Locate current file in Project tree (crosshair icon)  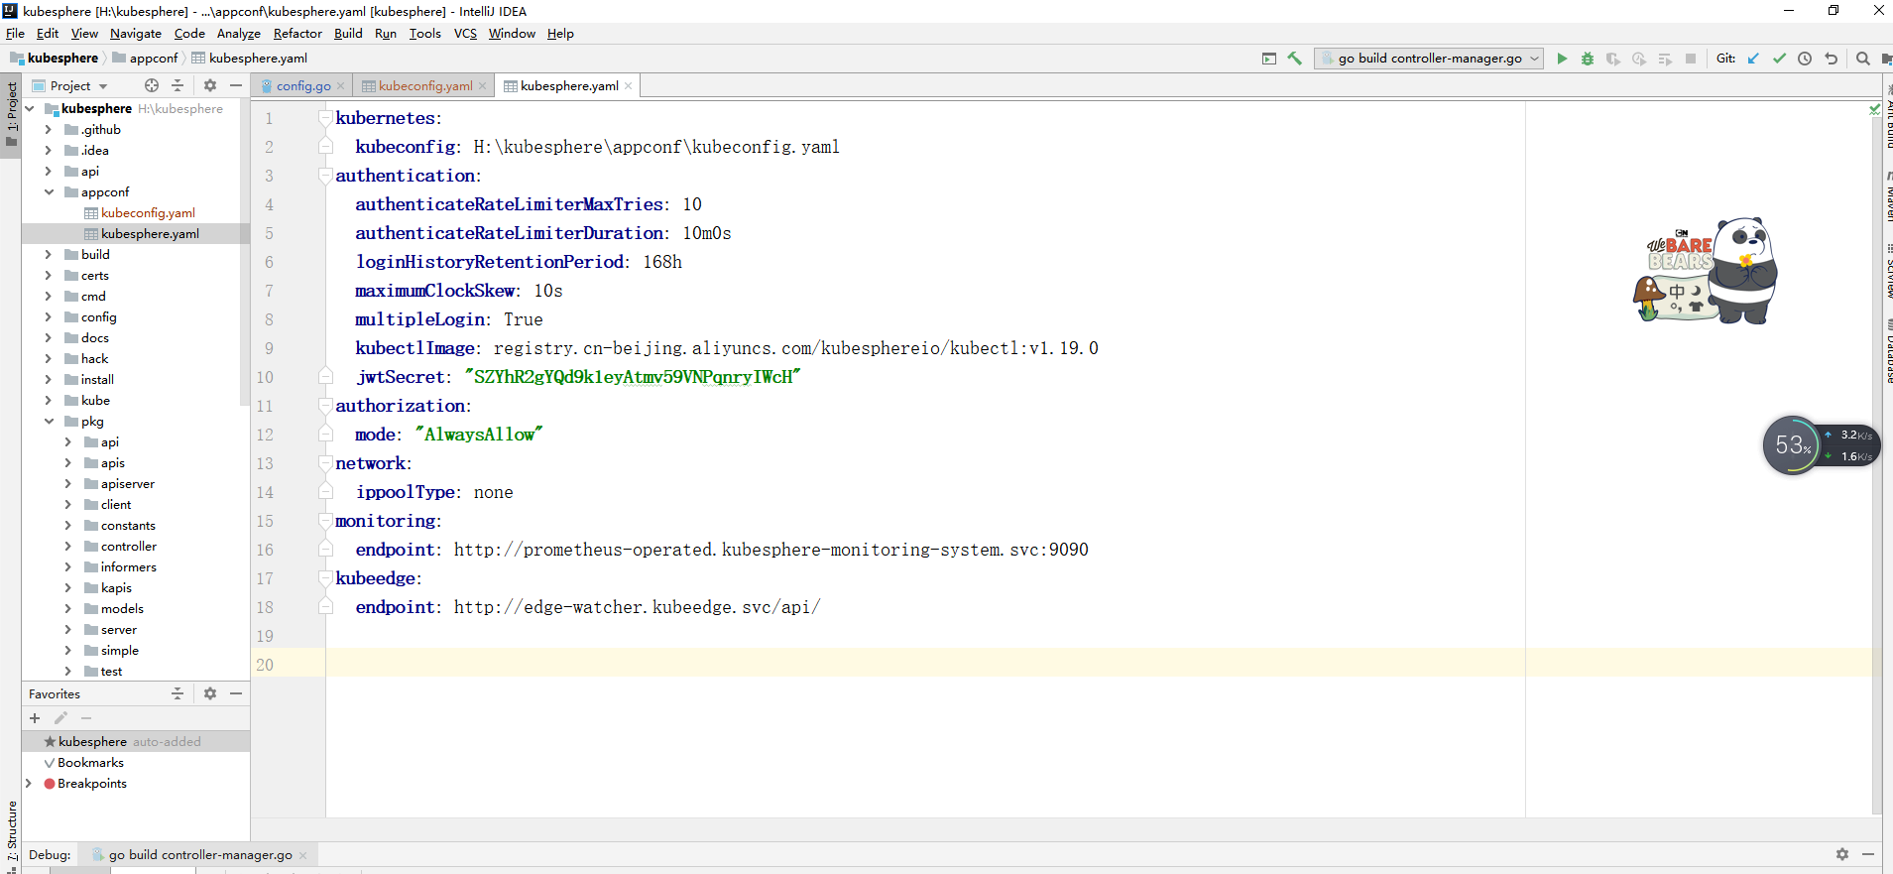point(152,85)
